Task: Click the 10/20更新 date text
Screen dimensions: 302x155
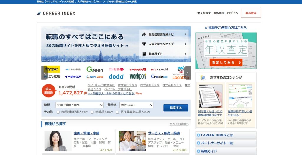Action: (67, 87)
